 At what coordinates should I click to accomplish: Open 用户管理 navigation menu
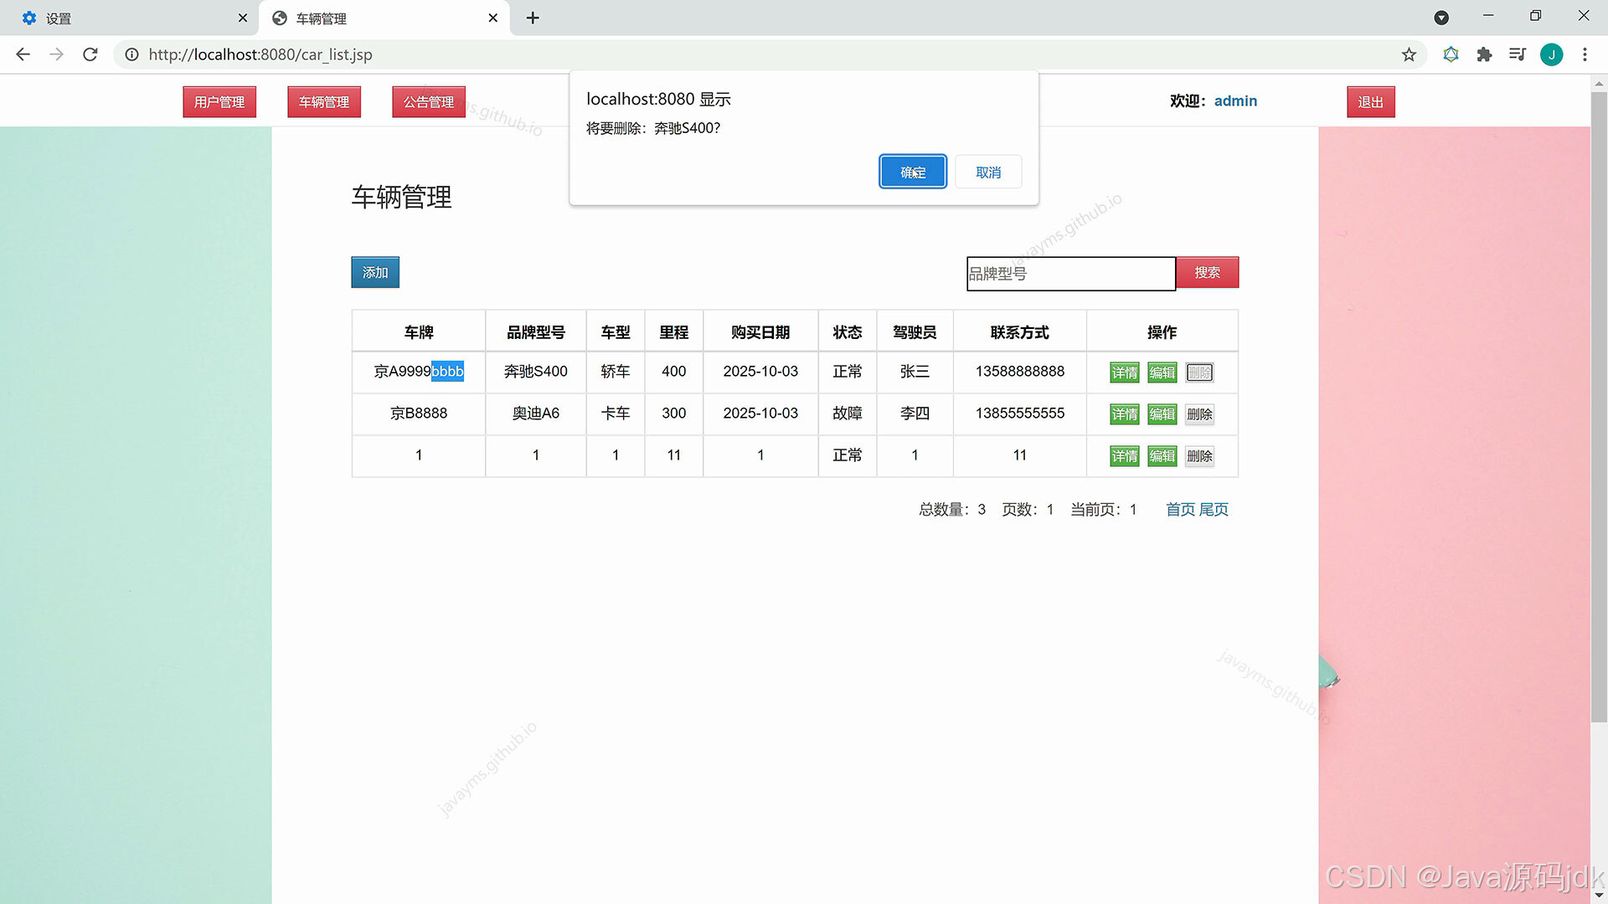point(219,102)
